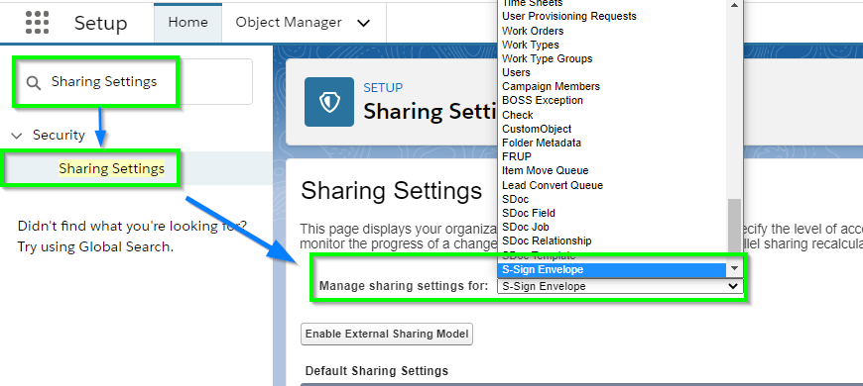The image size is (863, 386).
Task: Click the Sharing Settings shield icon
Action: (x=329, y=102)
